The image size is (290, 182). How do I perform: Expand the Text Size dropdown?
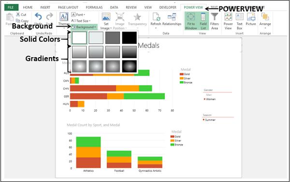[81, 21]
